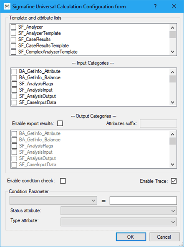This screenshot has width=184, height=247.
Task: Click template list scrollbar thumb
Action: coord(172,35)
